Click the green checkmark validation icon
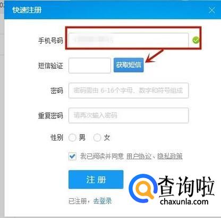The height and width of the screenshot is (218, 221). [196, 40]
